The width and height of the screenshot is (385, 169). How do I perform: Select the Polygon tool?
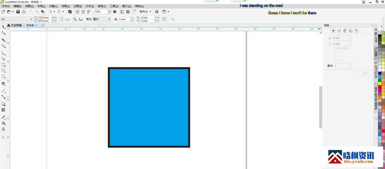coord(3,77)
